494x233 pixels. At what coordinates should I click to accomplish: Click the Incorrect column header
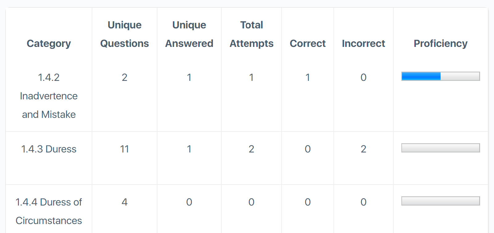[x=363, y=44]
